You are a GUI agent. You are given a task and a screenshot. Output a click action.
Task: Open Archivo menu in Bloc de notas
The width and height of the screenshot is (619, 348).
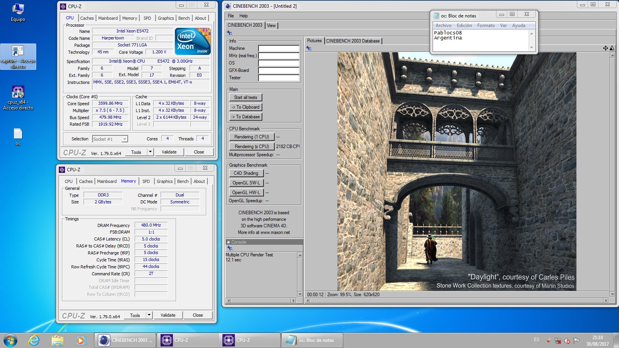point(443,26)
